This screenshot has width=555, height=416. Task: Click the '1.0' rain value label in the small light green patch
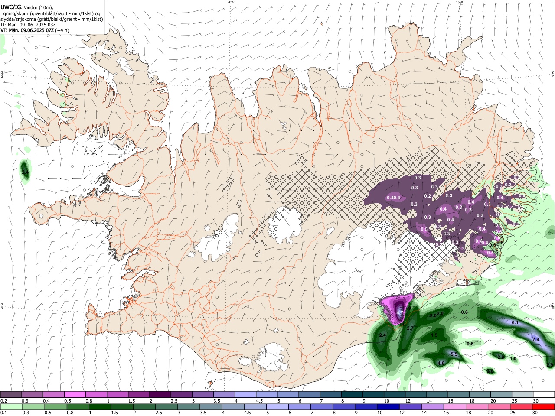click(513, 359)
